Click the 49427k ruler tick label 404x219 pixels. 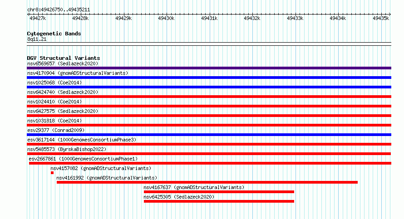[x=38, y=18]
